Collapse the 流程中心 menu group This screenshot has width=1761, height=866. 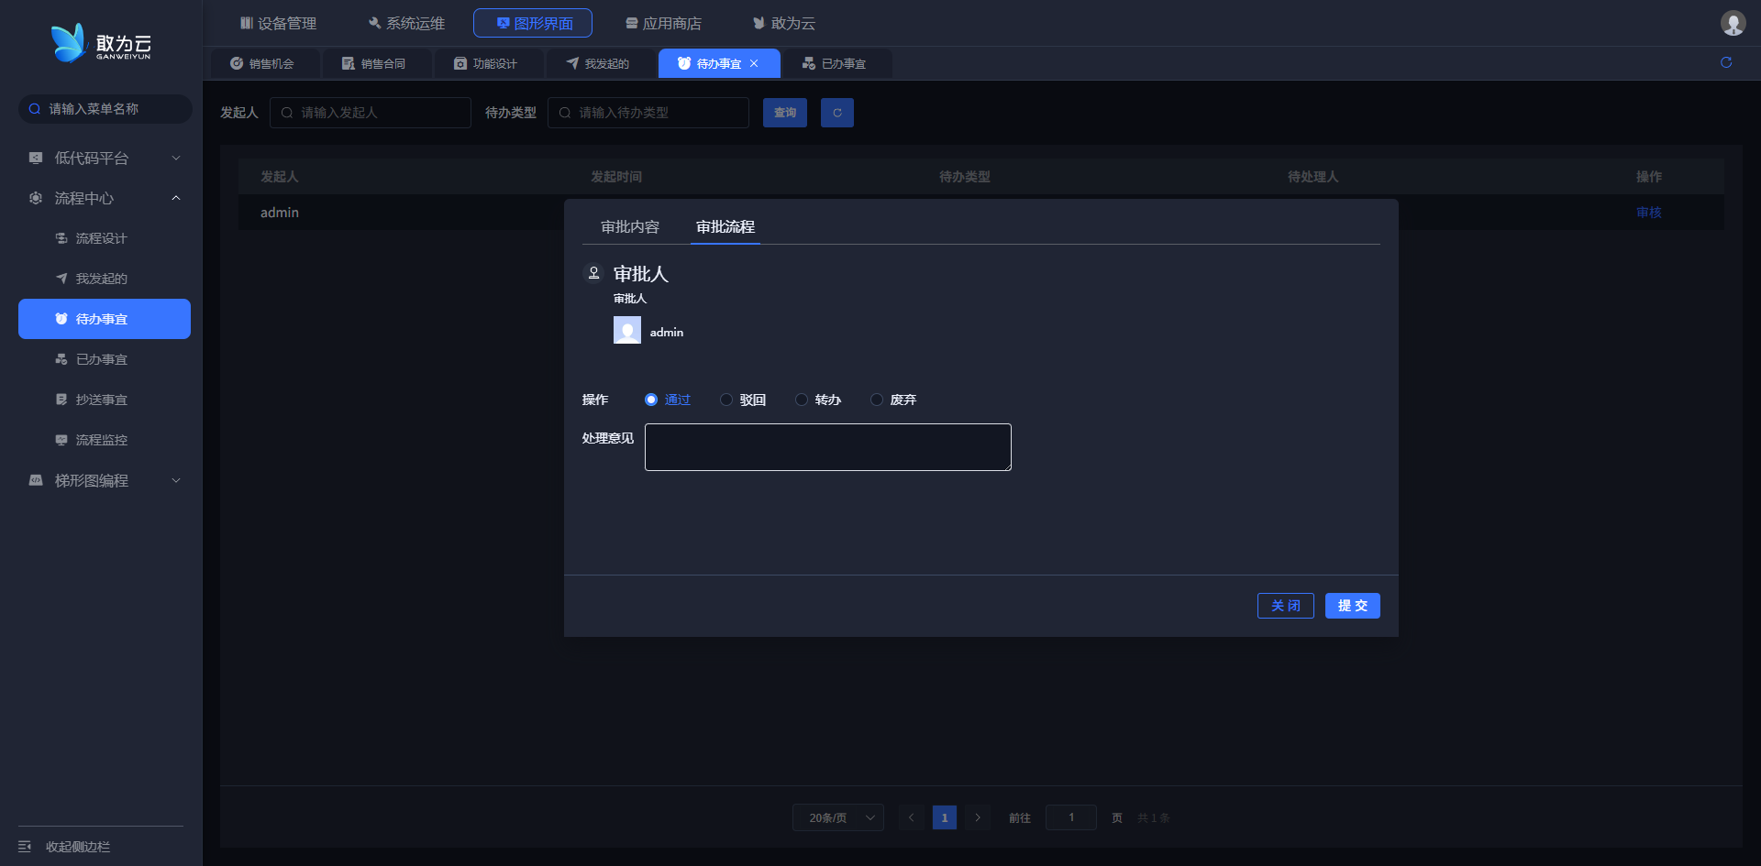pos(104,198)
